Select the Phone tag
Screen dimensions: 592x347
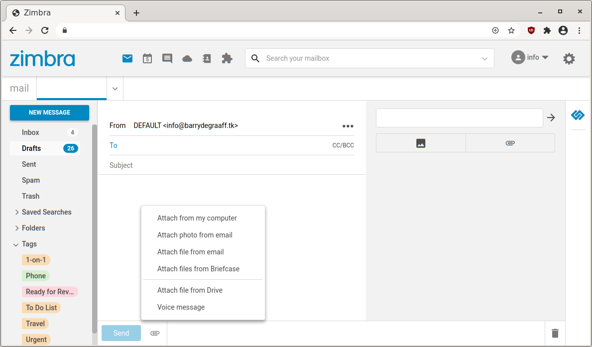[36, 276]
